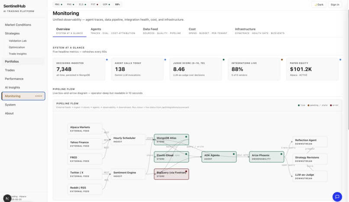Click the SentinelHub logo title
This screenshot has width=349, height=202.
pyautogui.click(x=14, y=6)
